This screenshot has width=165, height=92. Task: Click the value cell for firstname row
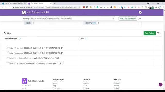[116, 48]
